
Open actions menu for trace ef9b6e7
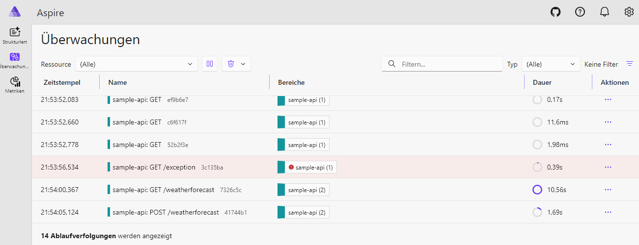[608, 99]
